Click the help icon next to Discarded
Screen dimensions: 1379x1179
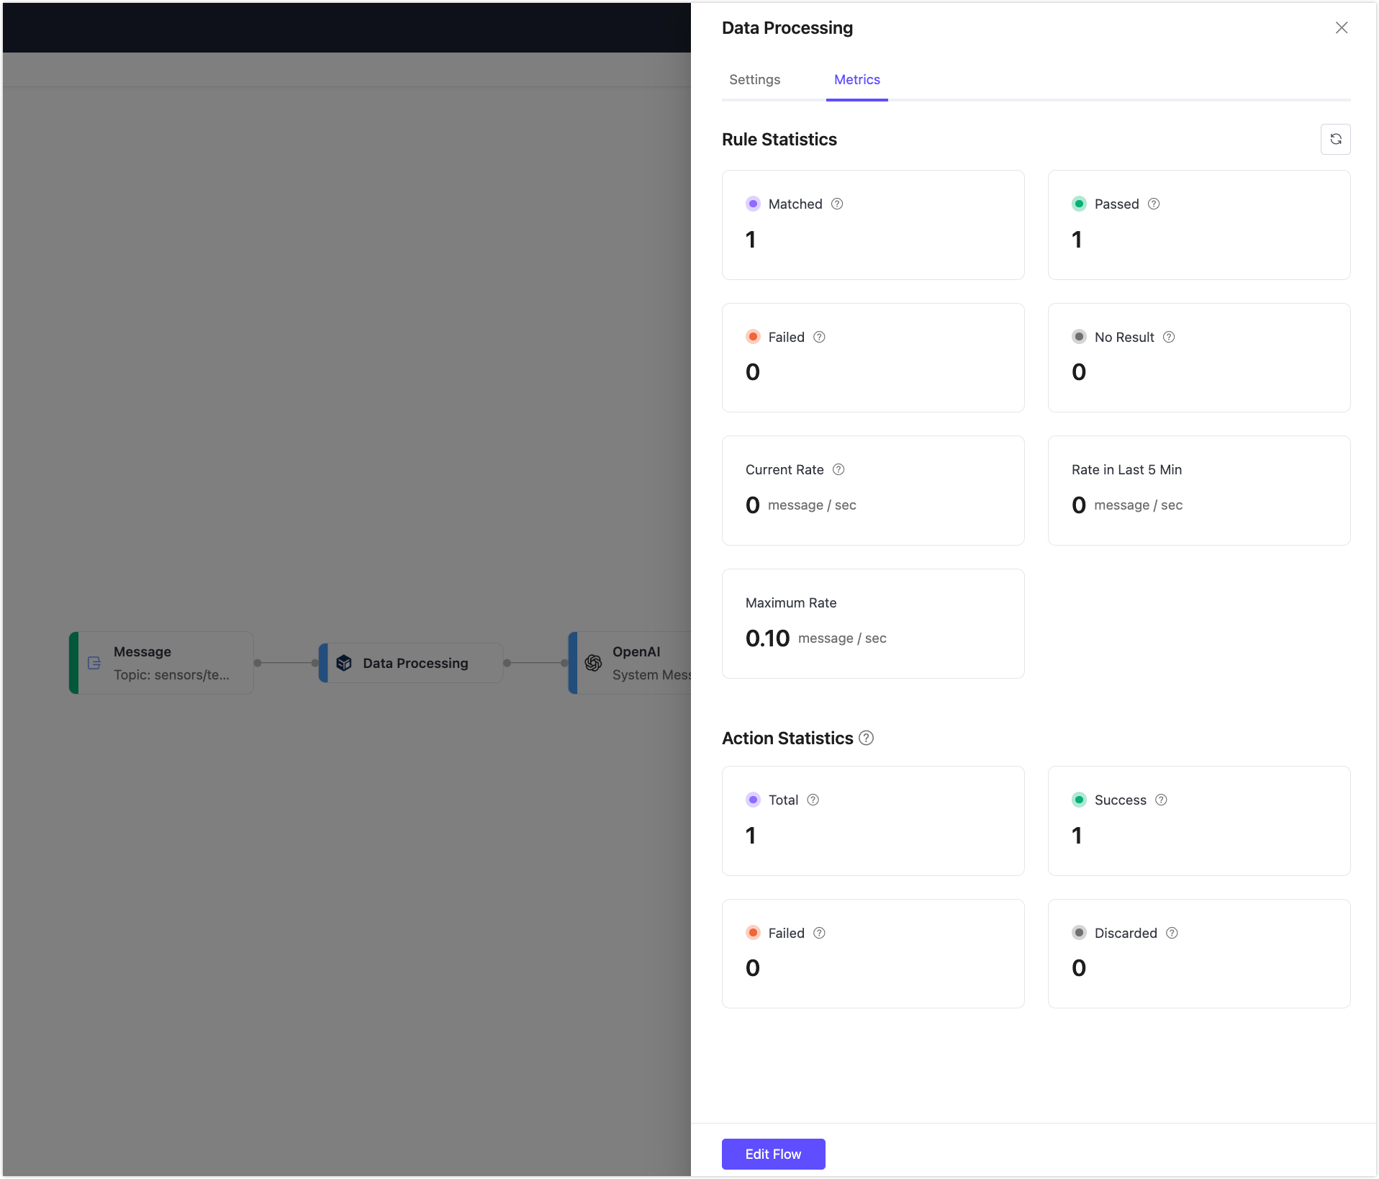1171,932
